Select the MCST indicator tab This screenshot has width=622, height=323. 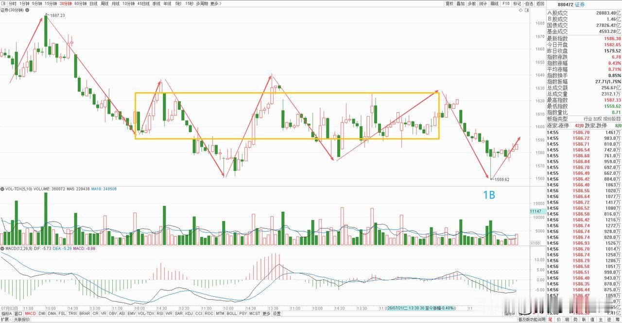point(255,314)
